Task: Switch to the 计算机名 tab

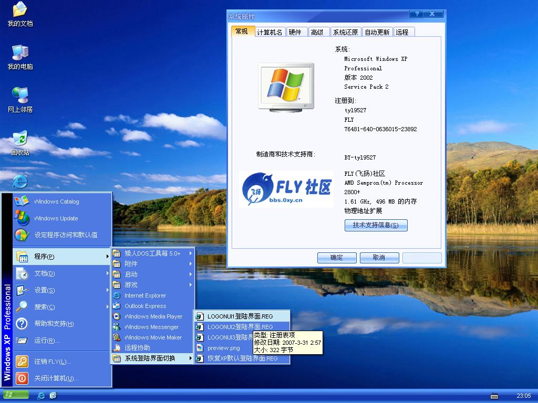Action: (270, 32)
